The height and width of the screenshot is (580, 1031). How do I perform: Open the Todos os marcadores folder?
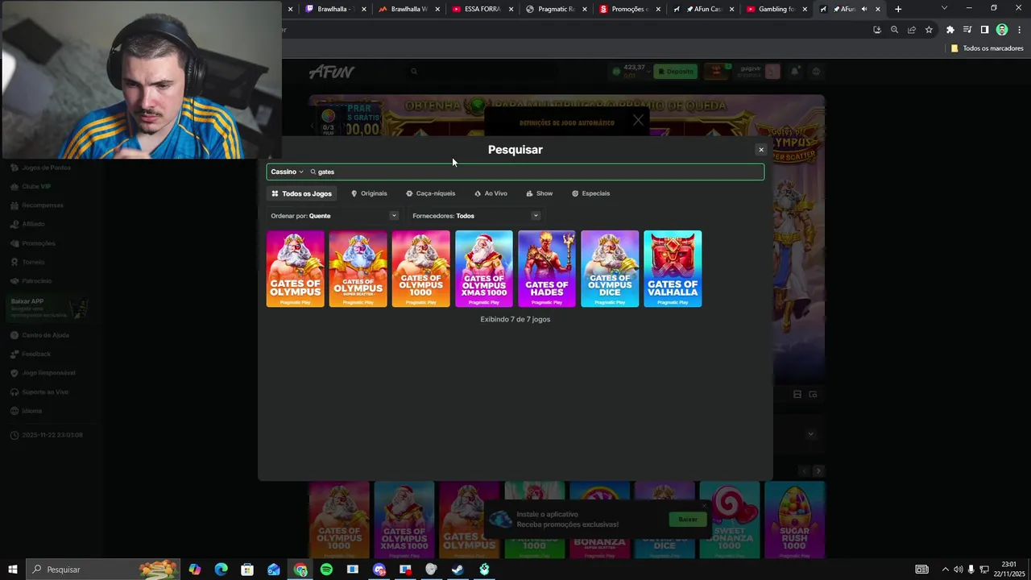(987, 48)
